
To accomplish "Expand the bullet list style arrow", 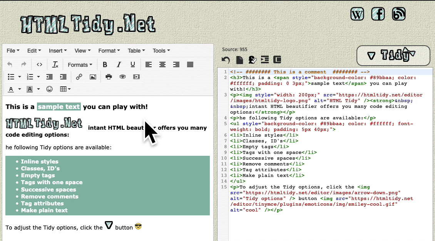I will pyautogui.click(x=20, y=77).
